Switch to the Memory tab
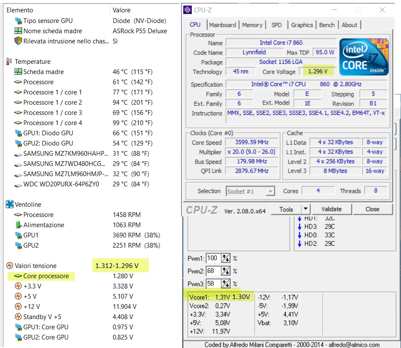 click(252, 25)
